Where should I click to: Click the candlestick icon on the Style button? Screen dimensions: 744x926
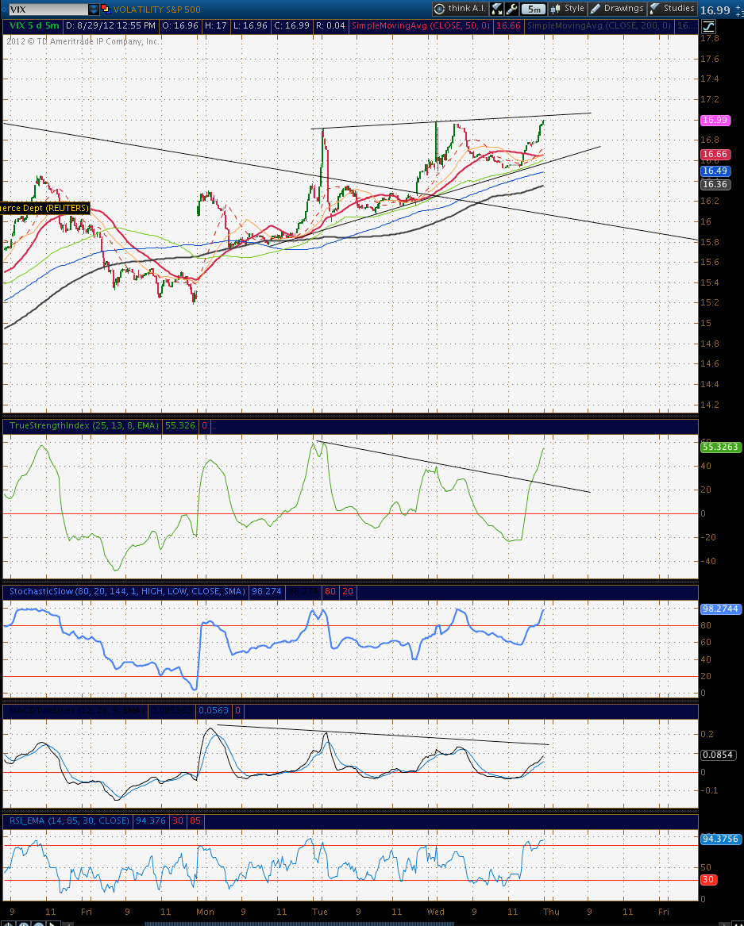(556, 9)
